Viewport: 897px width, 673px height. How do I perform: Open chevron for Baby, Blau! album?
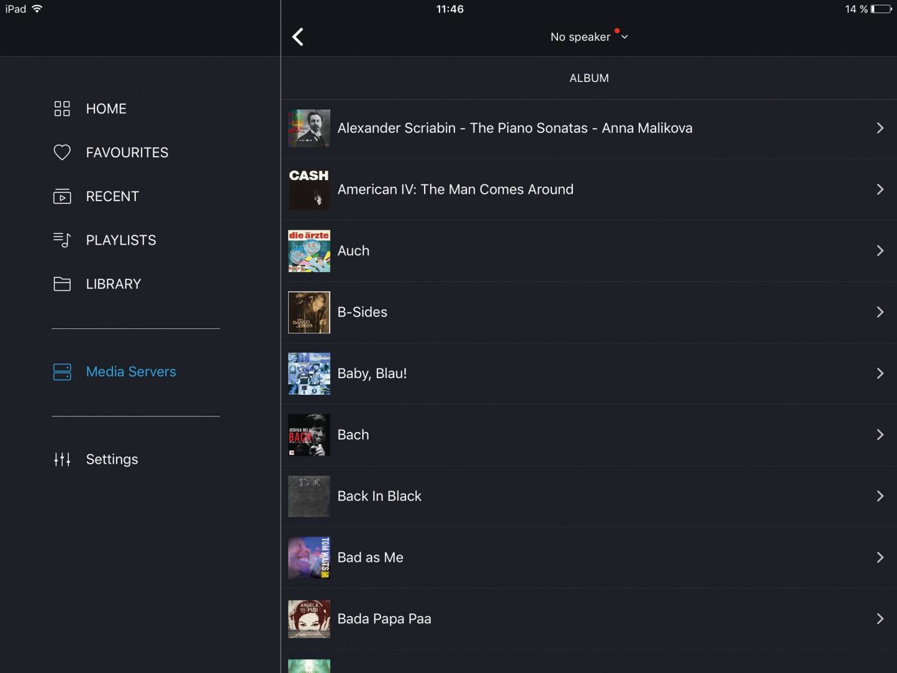(x=880, y=373)
